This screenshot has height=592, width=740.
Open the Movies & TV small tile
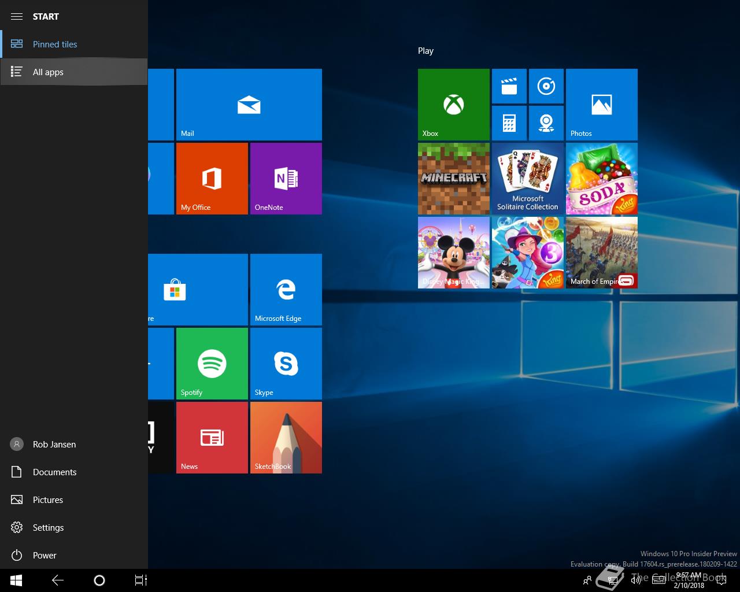pyautogui.click(x=509, y=86)
